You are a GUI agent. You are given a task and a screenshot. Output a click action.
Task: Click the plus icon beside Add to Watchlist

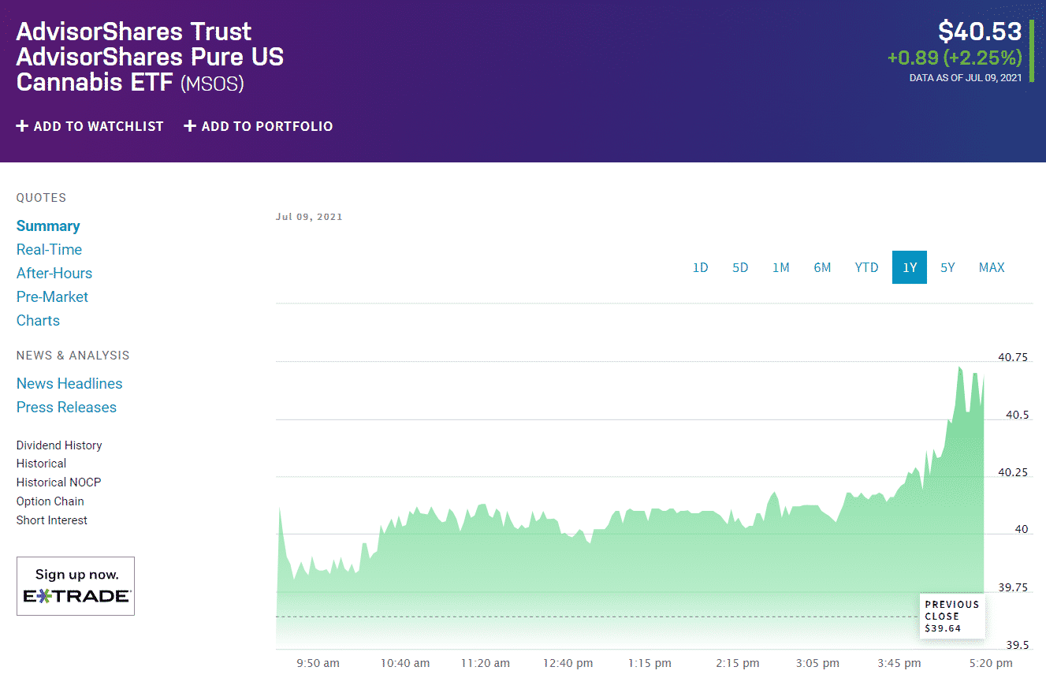click(22, 126)
